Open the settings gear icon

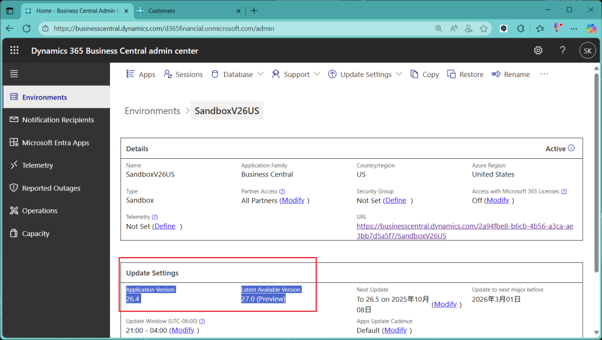click(x=538, y=51)
